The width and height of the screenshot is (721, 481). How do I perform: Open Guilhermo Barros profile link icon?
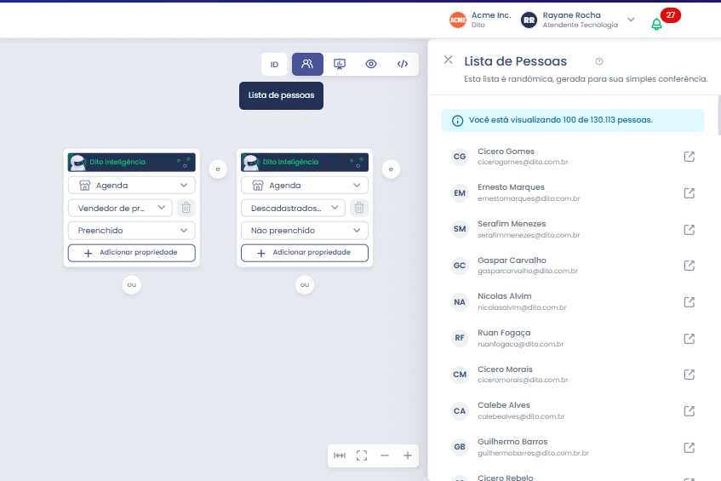point(689,447)
